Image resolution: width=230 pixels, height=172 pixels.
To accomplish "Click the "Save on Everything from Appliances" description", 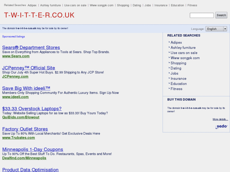I will point(56,52).
